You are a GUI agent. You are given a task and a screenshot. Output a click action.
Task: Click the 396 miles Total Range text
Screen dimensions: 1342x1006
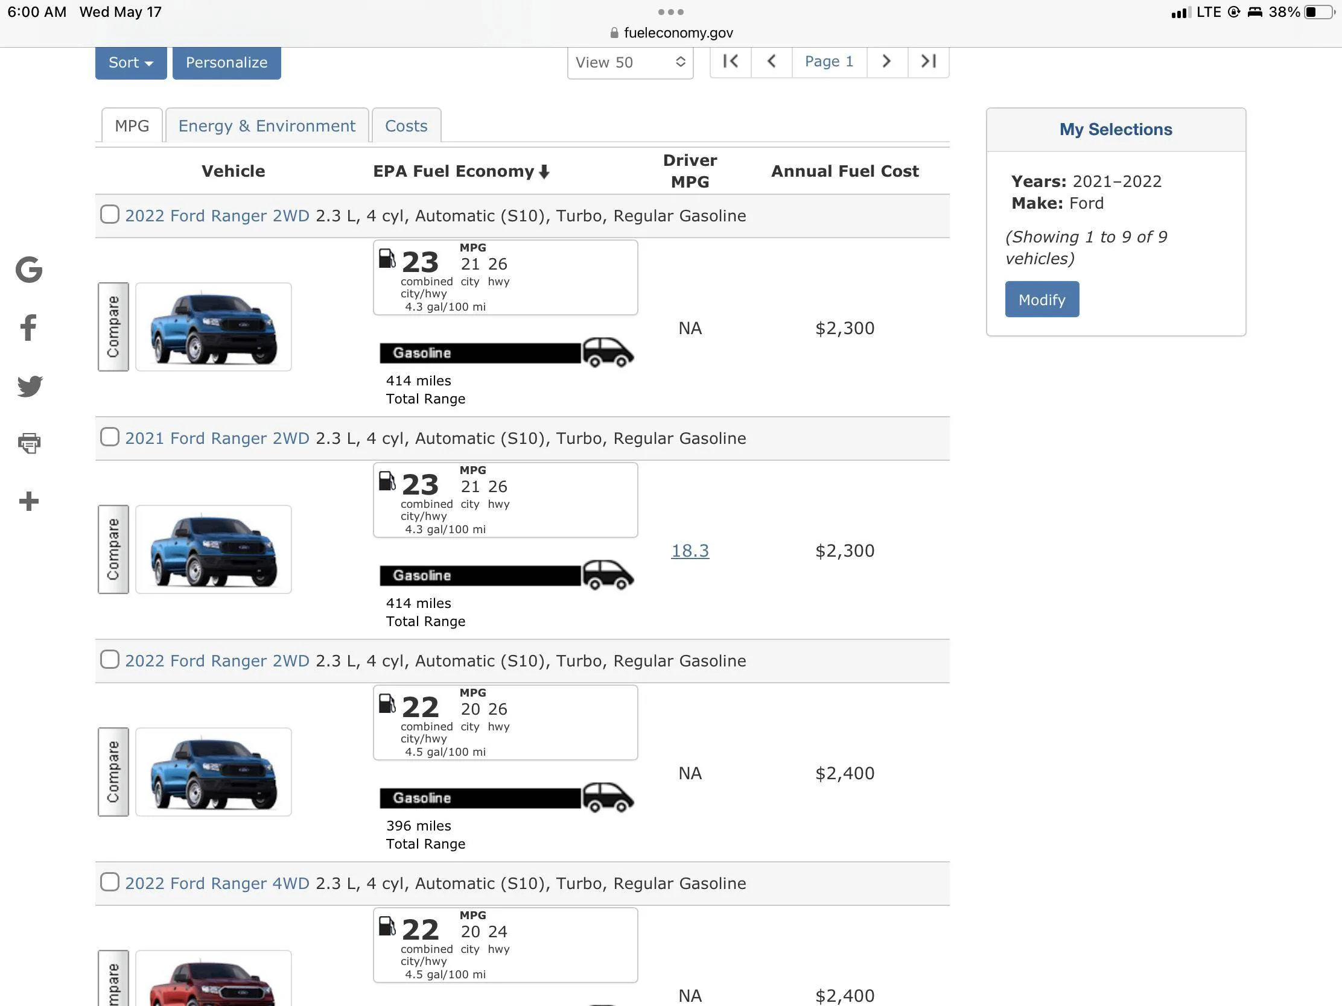(425, 834)
